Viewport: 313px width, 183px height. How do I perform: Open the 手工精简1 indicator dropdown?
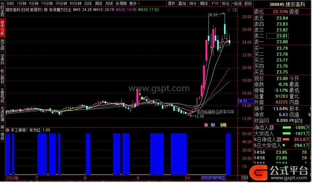(x=7, y=130)
